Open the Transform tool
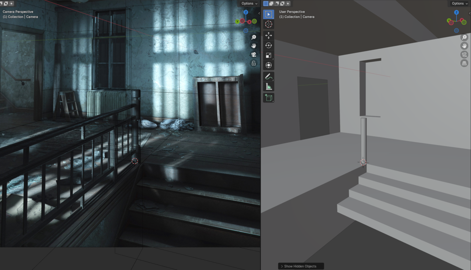This screenshot has height=270, width=471. pos(269,65)
